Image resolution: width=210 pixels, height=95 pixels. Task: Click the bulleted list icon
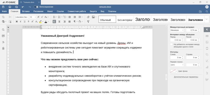pyautogui.click(x=54, y=17)
